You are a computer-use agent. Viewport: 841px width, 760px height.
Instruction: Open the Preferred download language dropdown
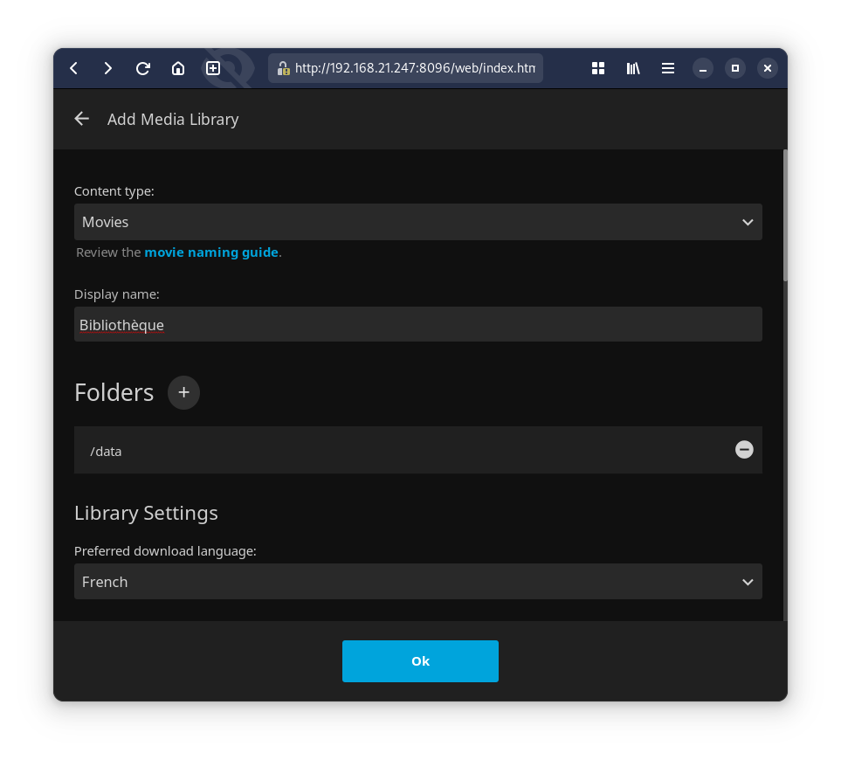tap(417, 582)
